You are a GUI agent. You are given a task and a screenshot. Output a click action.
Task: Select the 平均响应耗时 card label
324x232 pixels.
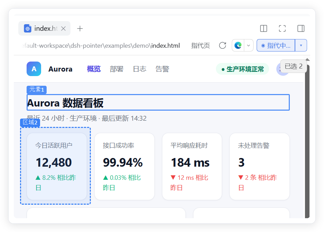[189, 145]
